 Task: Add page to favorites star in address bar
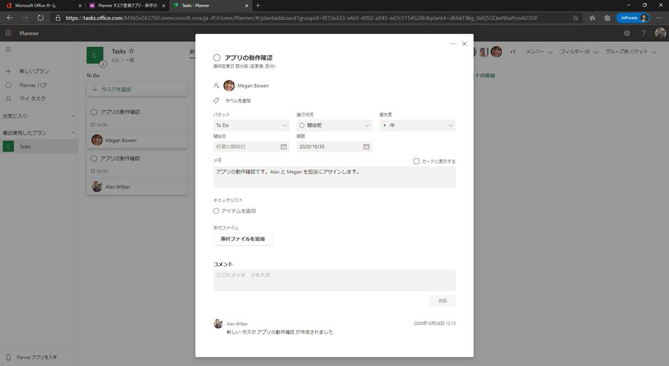[x=575, y=18]
